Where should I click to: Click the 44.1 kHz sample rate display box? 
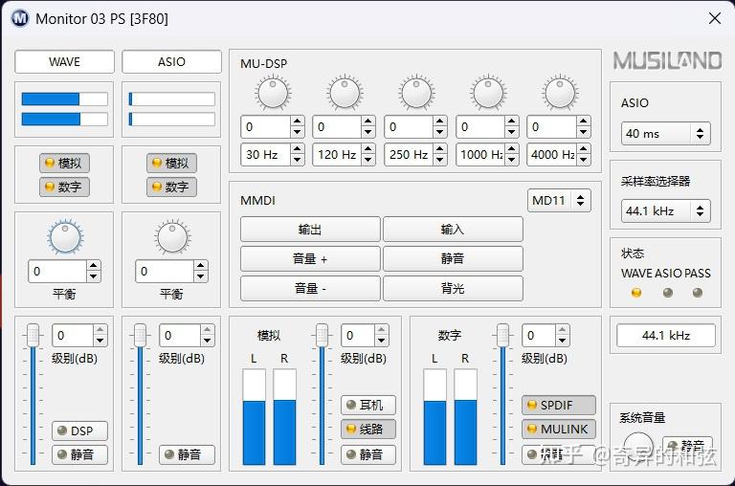click(x=666, y=336)
